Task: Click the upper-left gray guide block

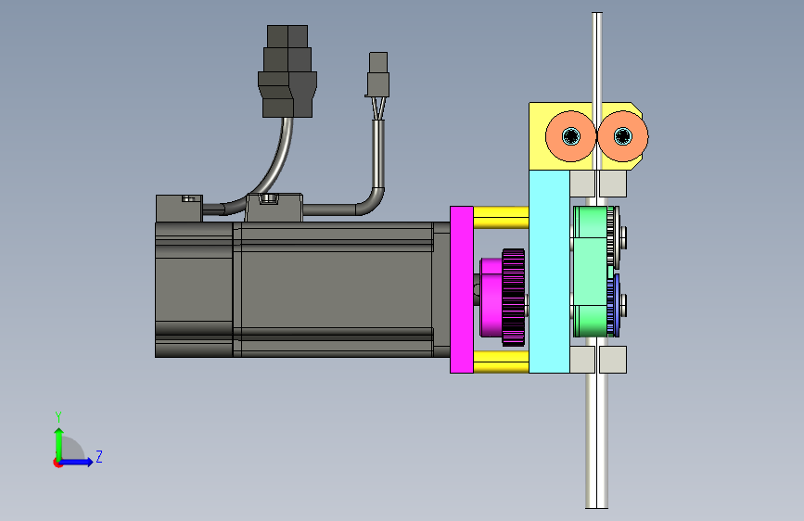Action: point(582,184)
